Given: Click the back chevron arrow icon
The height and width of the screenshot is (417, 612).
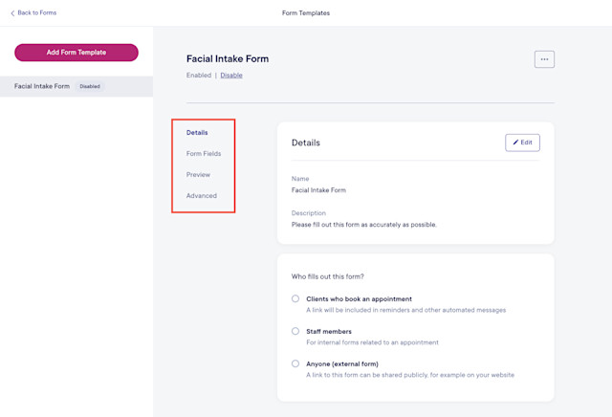Looking at the screenshot, I should [x=12, y=13].
